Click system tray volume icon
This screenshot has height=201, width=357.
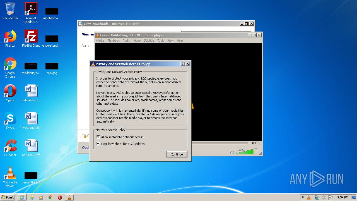click(324, 197)
